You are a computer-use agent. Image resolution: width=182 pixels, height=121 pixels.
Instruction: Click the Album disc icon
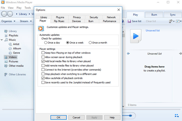click(x=10, y=48)
